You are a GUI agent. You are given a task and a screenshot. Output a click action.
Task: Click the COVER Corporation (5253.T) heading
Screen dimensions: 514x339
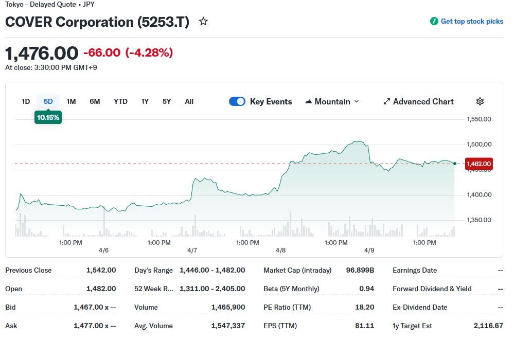97,22
